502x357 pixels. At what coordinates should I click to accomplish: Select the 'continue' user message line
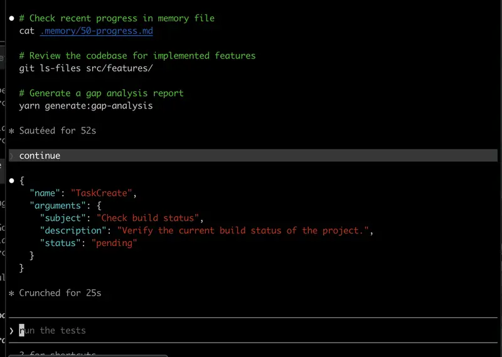coord(253,156)
